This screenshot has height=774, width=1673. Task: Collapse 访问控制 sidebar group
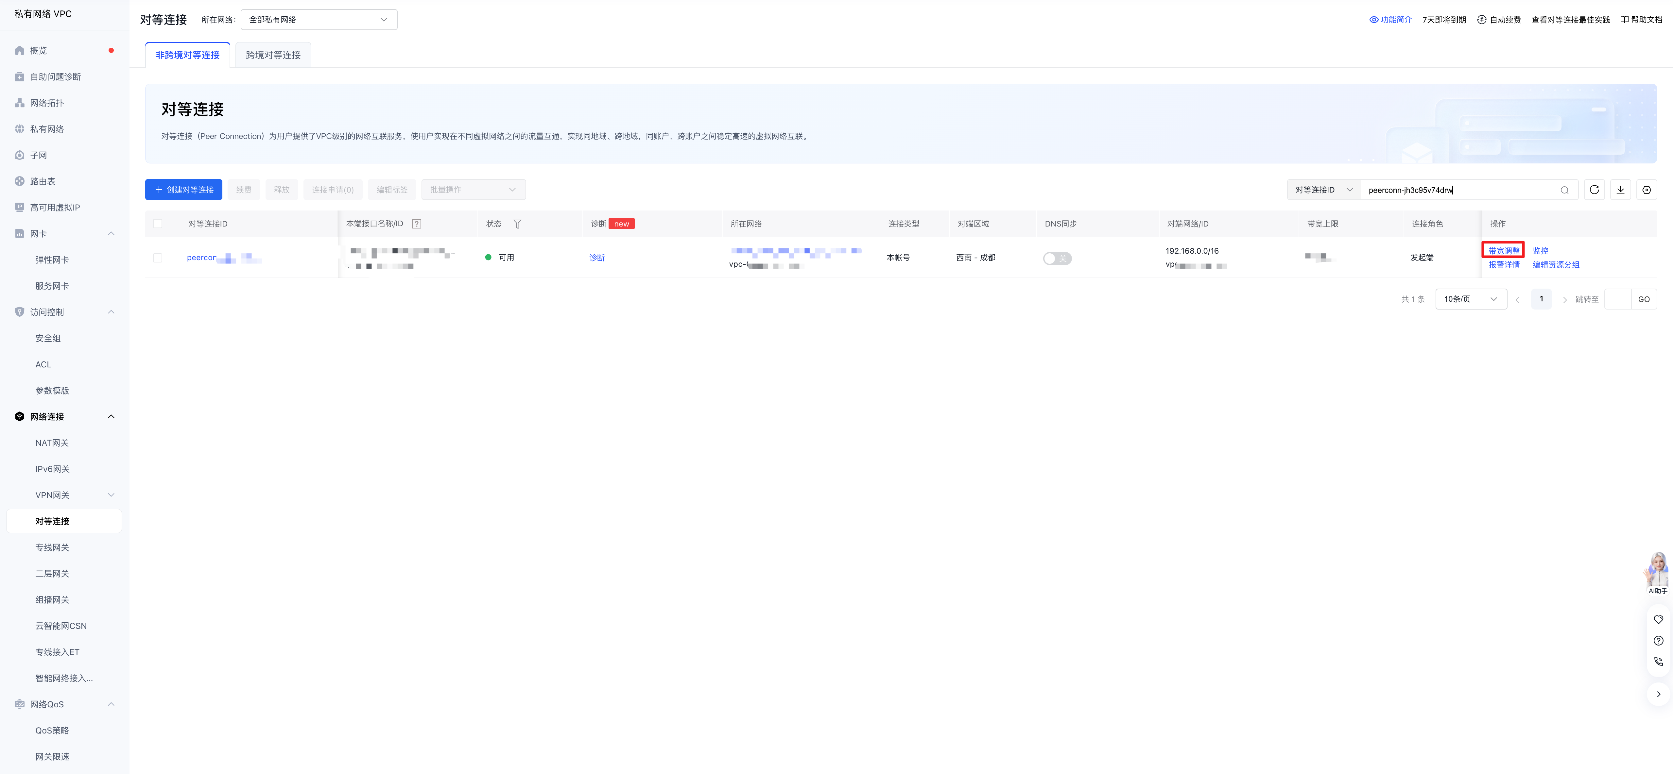(111, 312)
